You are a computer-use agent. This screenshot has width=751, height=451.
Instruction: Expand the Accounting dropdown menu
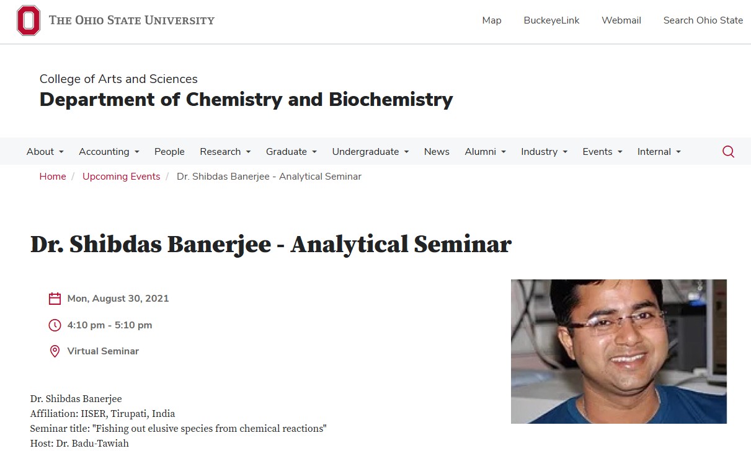coord(109,152)
